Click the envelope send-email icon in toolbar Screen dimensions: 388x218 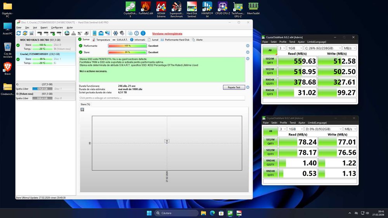101,33
